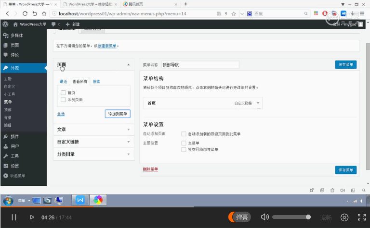Screen dimensions: 370x228
Task: Click bottom 保存菜单 button
Action: [346, 170]
